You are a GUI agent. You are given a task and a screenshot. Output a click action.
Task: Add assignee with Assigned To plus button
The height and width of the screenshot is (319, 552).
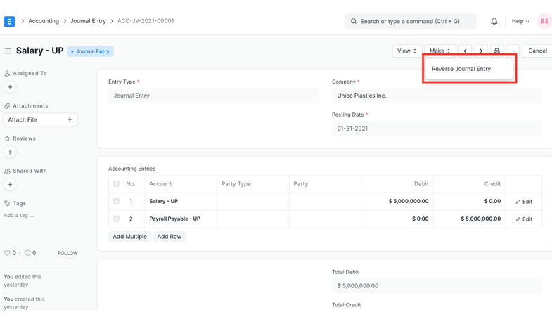pyautogui.click(x=10, y=87)
